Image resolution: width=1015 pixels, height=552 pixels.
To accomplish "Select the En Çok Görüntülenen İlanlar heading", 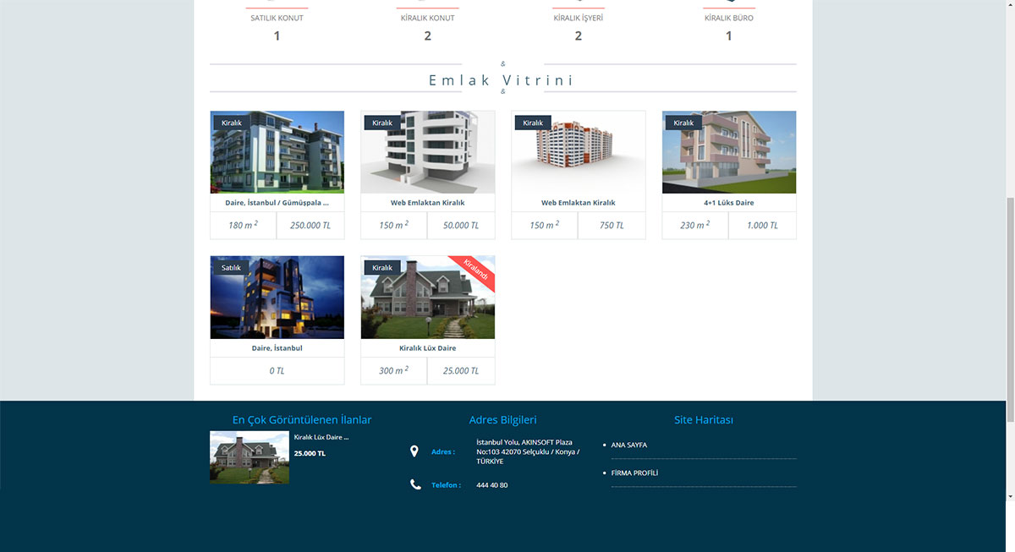I will tap(301, 419).
